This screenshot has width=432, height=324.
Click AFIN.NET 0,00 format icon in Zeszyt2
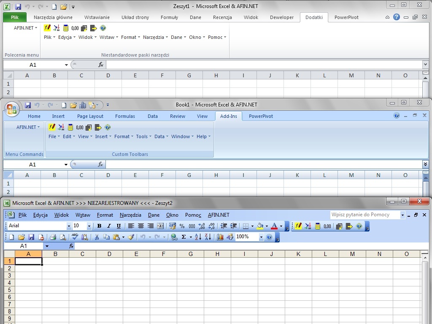pos(327,226)
